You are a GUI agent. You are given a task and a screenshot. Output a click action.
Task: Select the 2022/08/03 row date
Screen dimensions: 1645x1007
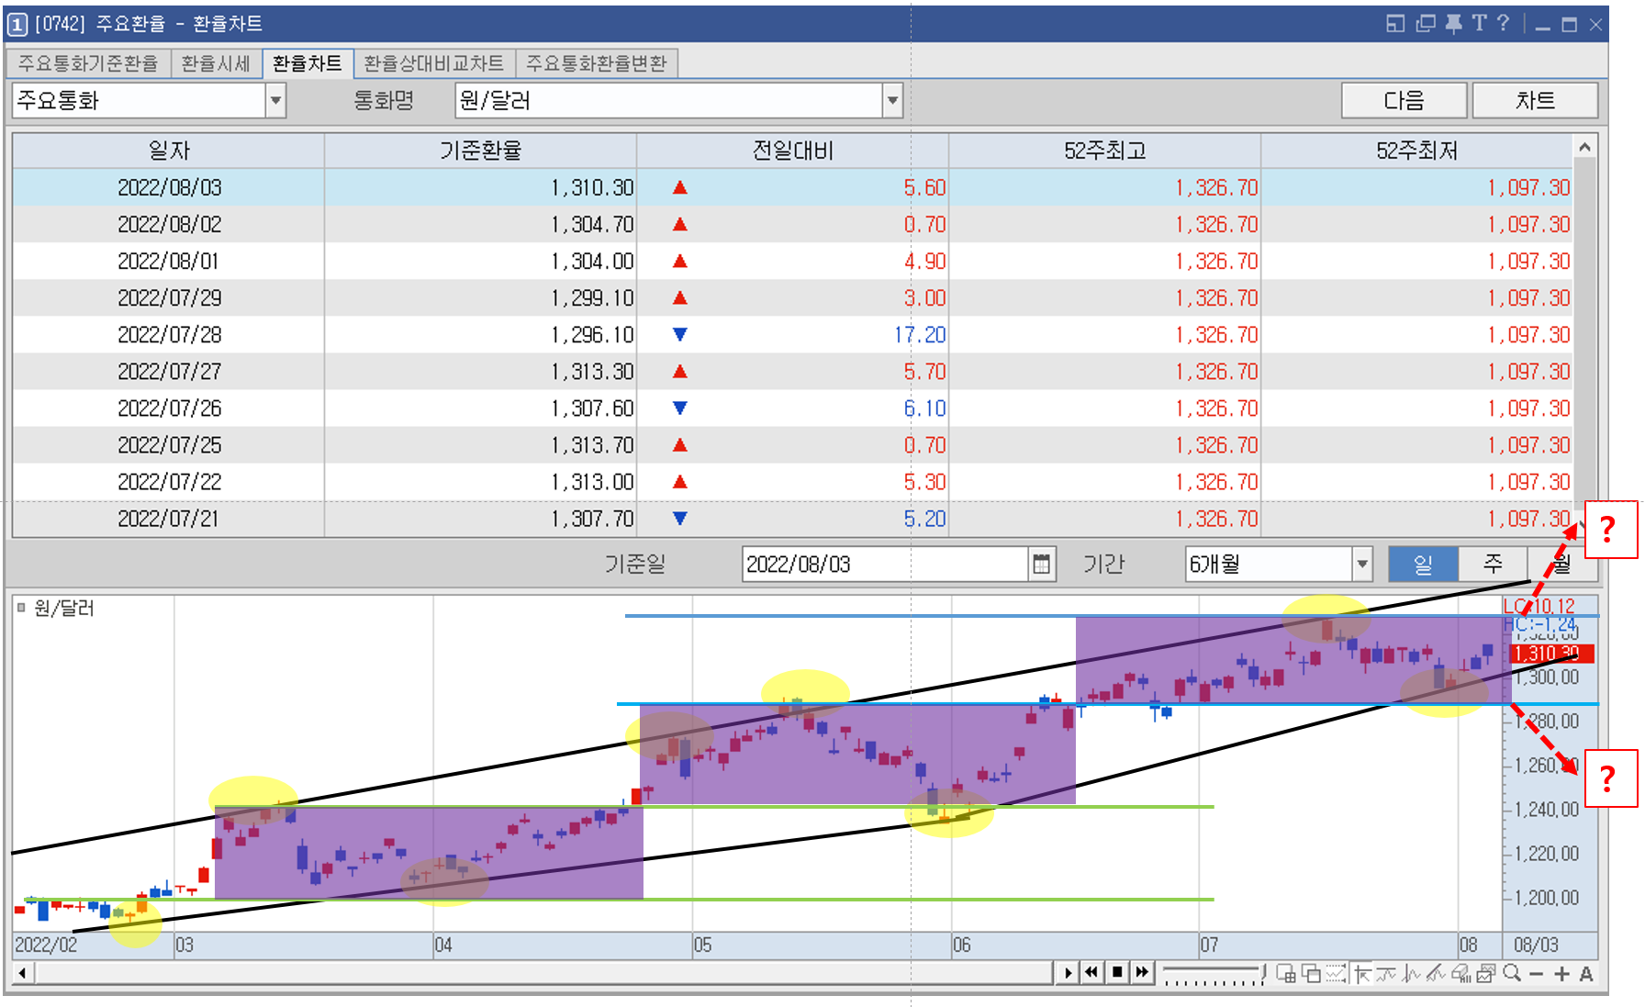(x=170, y=187)
